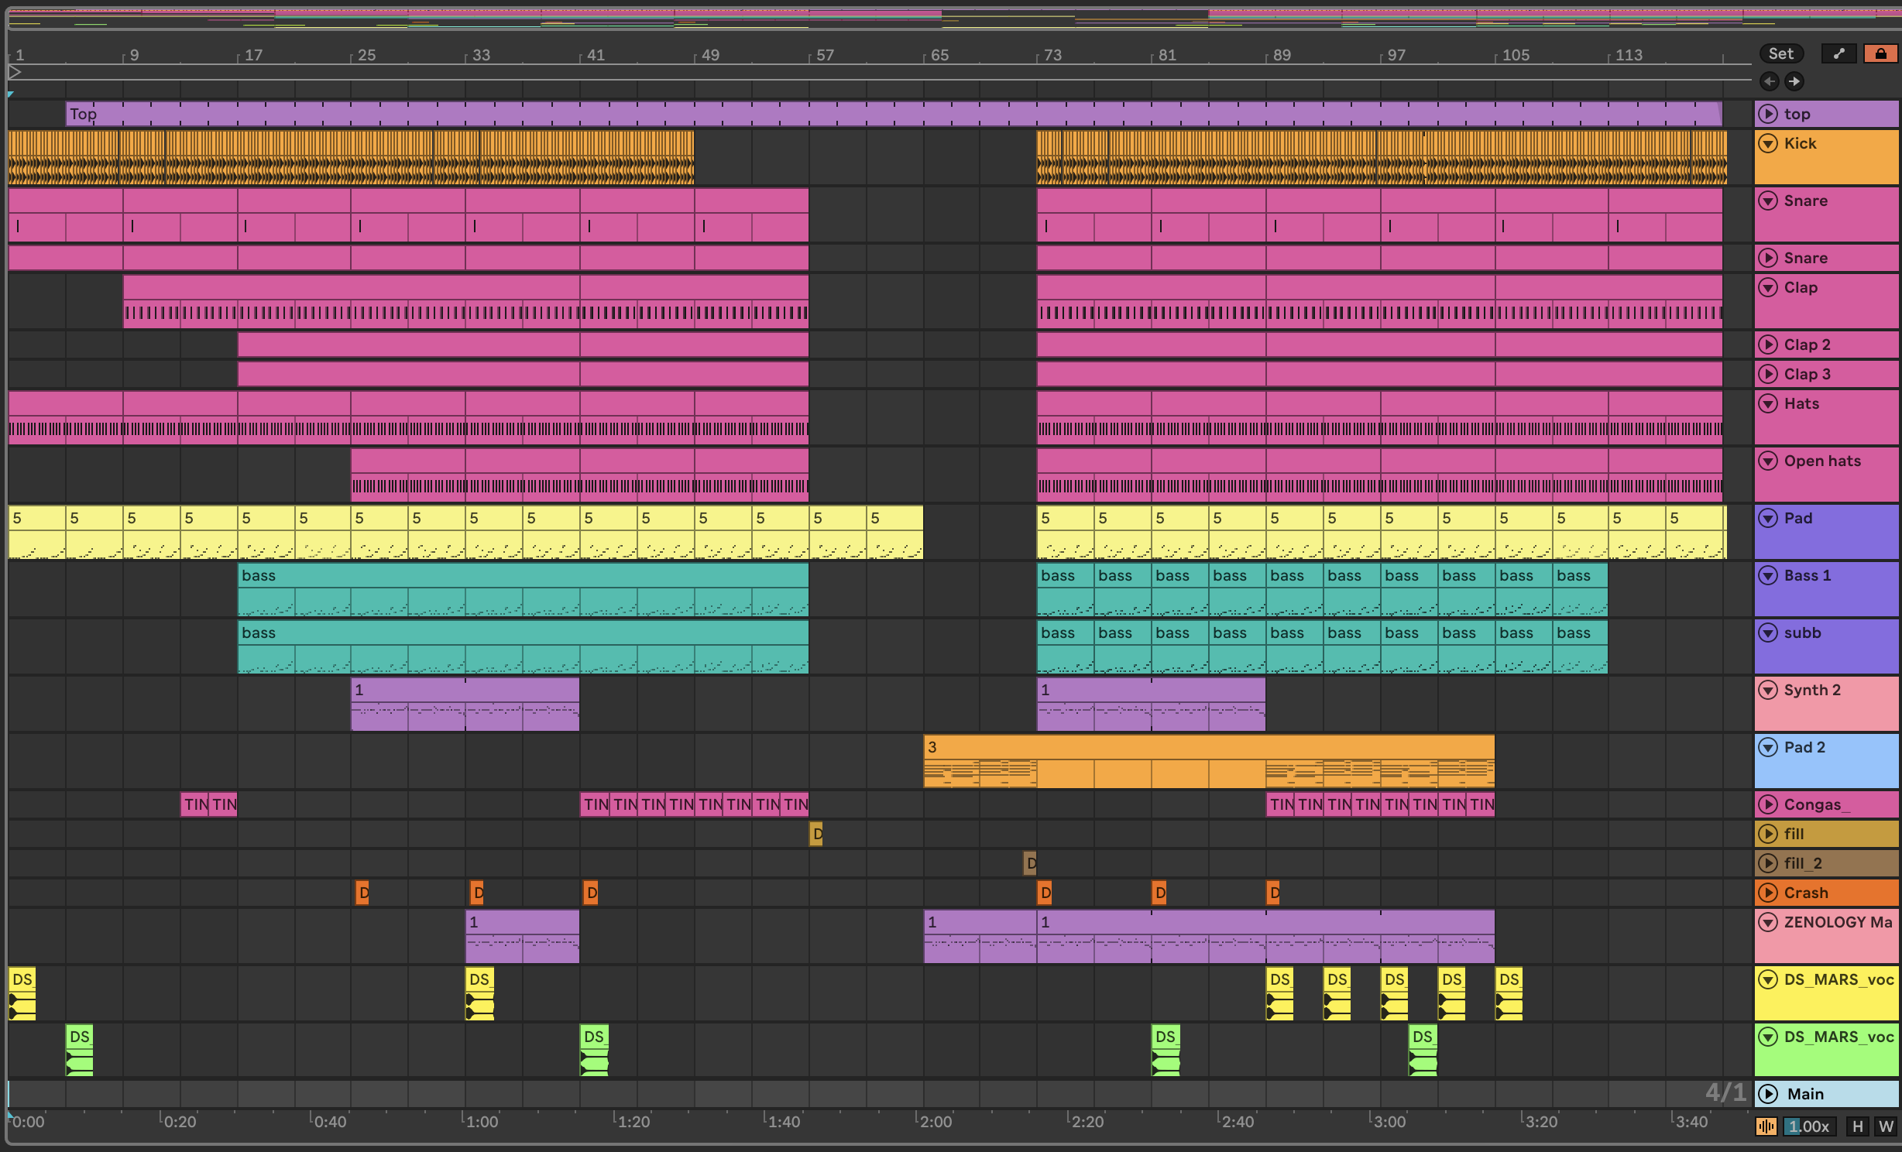Image resolution: width=1902 pixels, height=1152 pixels.
Task: Unfold the fill_2 track arrow
Action: (x=1768, y=863)
